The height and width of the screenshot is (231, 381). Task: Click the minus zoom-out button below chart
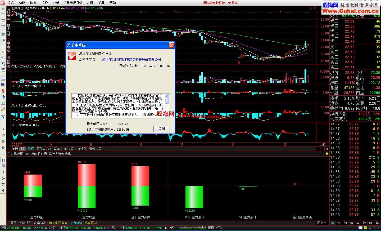pyautogui.click(x=323, y=149)
